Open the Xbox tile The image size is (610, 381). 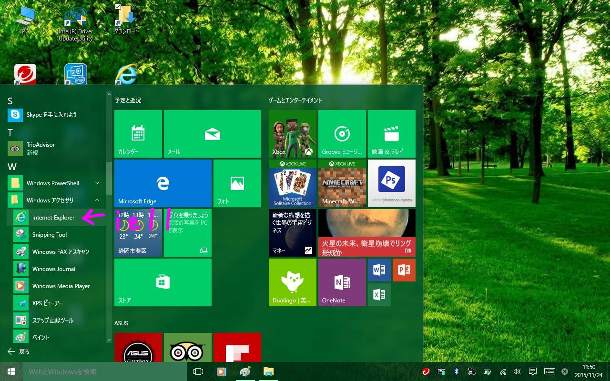pos(293,134)
